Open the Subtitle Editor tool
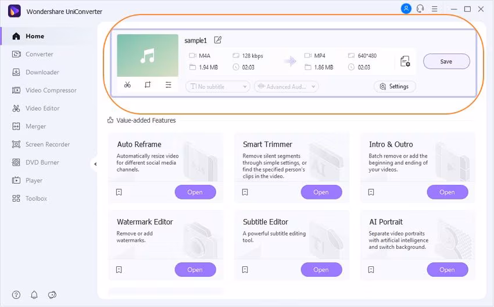Image resolution: width=494 pixels, height=307 pixels. [x=321, y=269]
